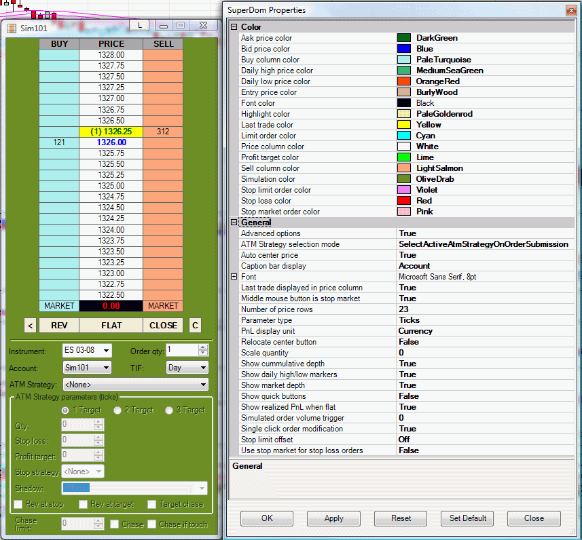582x540 pixels.
Task: Click the CLOSE position button in SuperDOM
Action: coord(163,325)
